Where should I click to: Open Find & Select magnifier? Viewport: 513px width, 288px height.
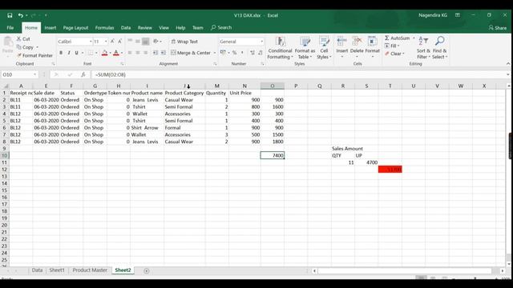(x=439, y=48)
